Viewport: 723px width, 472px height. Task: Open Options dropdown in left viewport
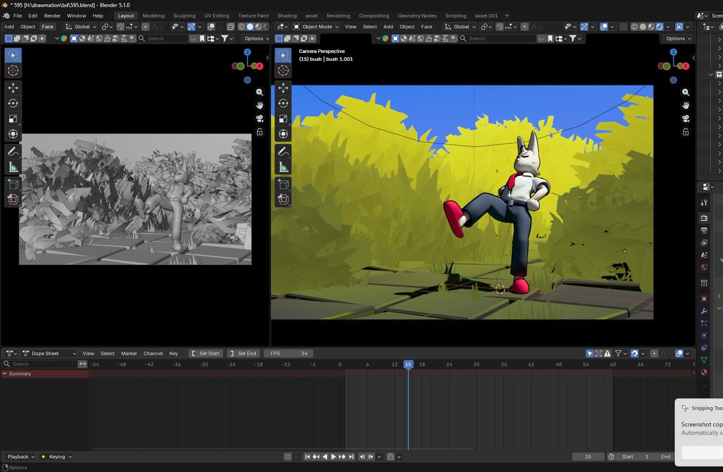255,39
